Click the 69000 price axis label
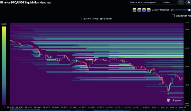Image resolution: width=191 pixels, height=111 pixels. click(187, 48)
